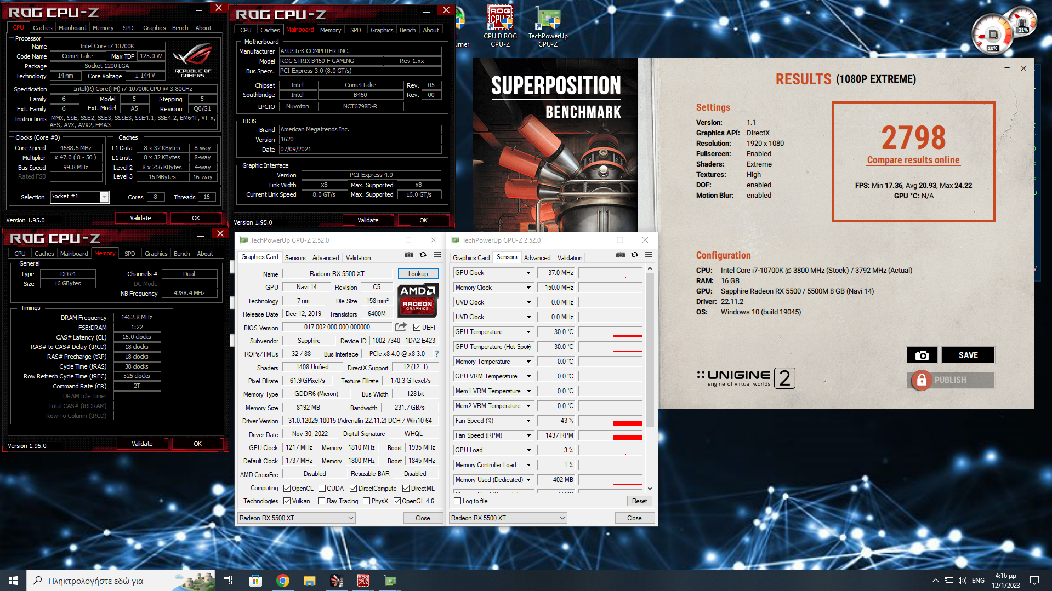Viewport: 1052px width, 591px height.
Task: Click the GPU-Z sensors vertical scrollbar
Action: pos(650,351)
